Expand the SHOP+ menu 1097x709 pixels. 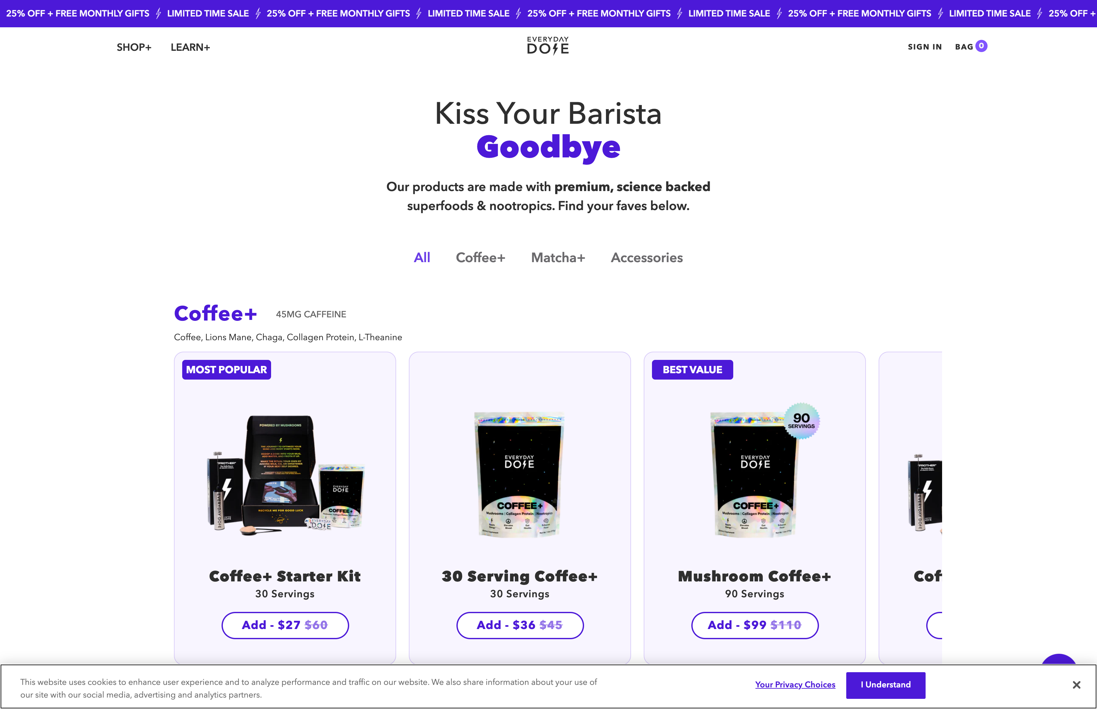[x=134, y=47]
